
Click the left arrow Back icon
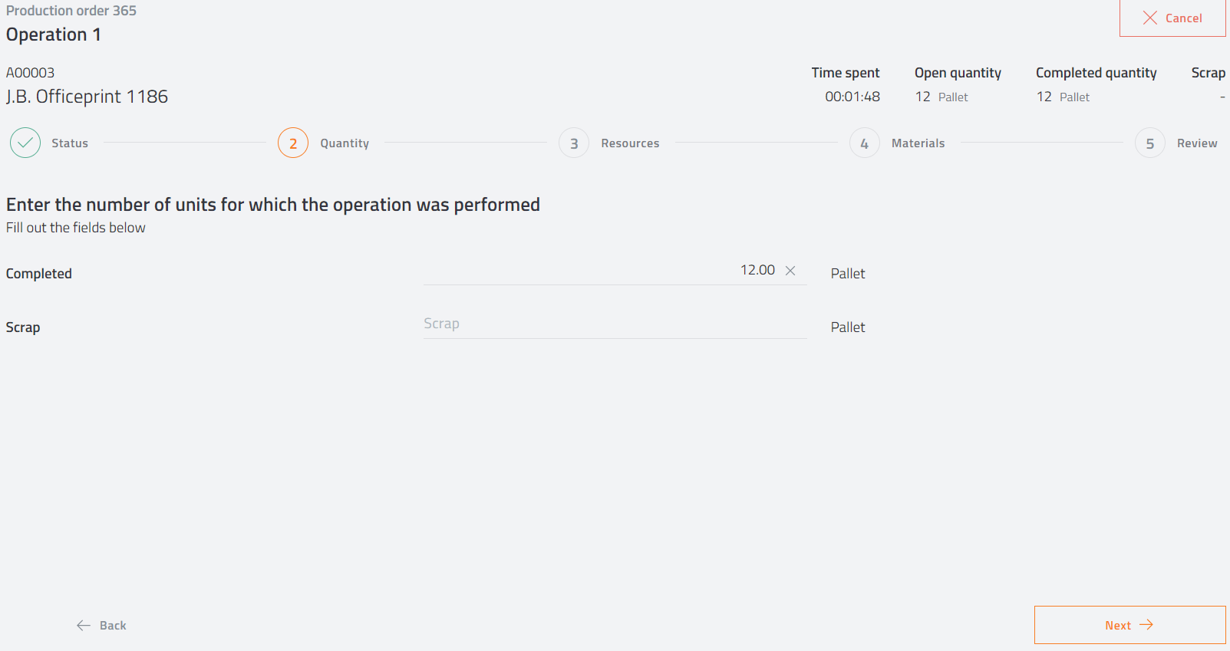[x=84, y=626]
